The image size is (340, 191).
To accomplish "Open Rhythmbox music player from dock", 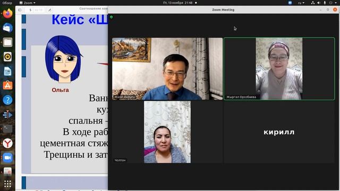I will [x=7, y=57].
